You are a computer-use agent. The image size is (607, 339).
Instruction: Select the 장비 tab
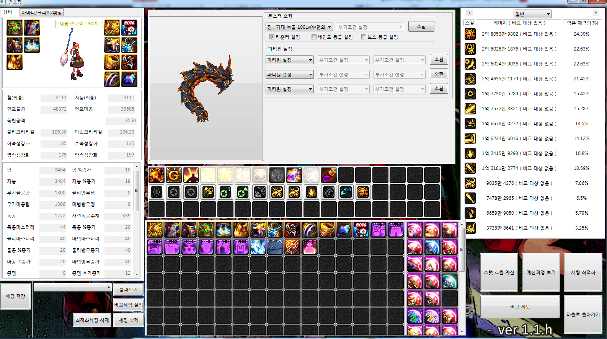(x=8, y=12)
